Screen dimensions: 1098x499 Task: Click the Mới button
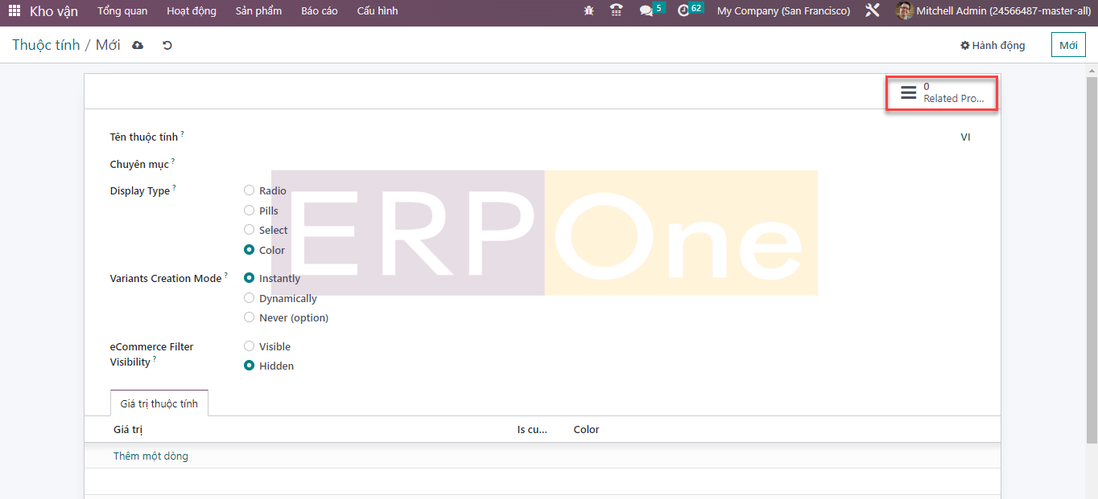1068,46
